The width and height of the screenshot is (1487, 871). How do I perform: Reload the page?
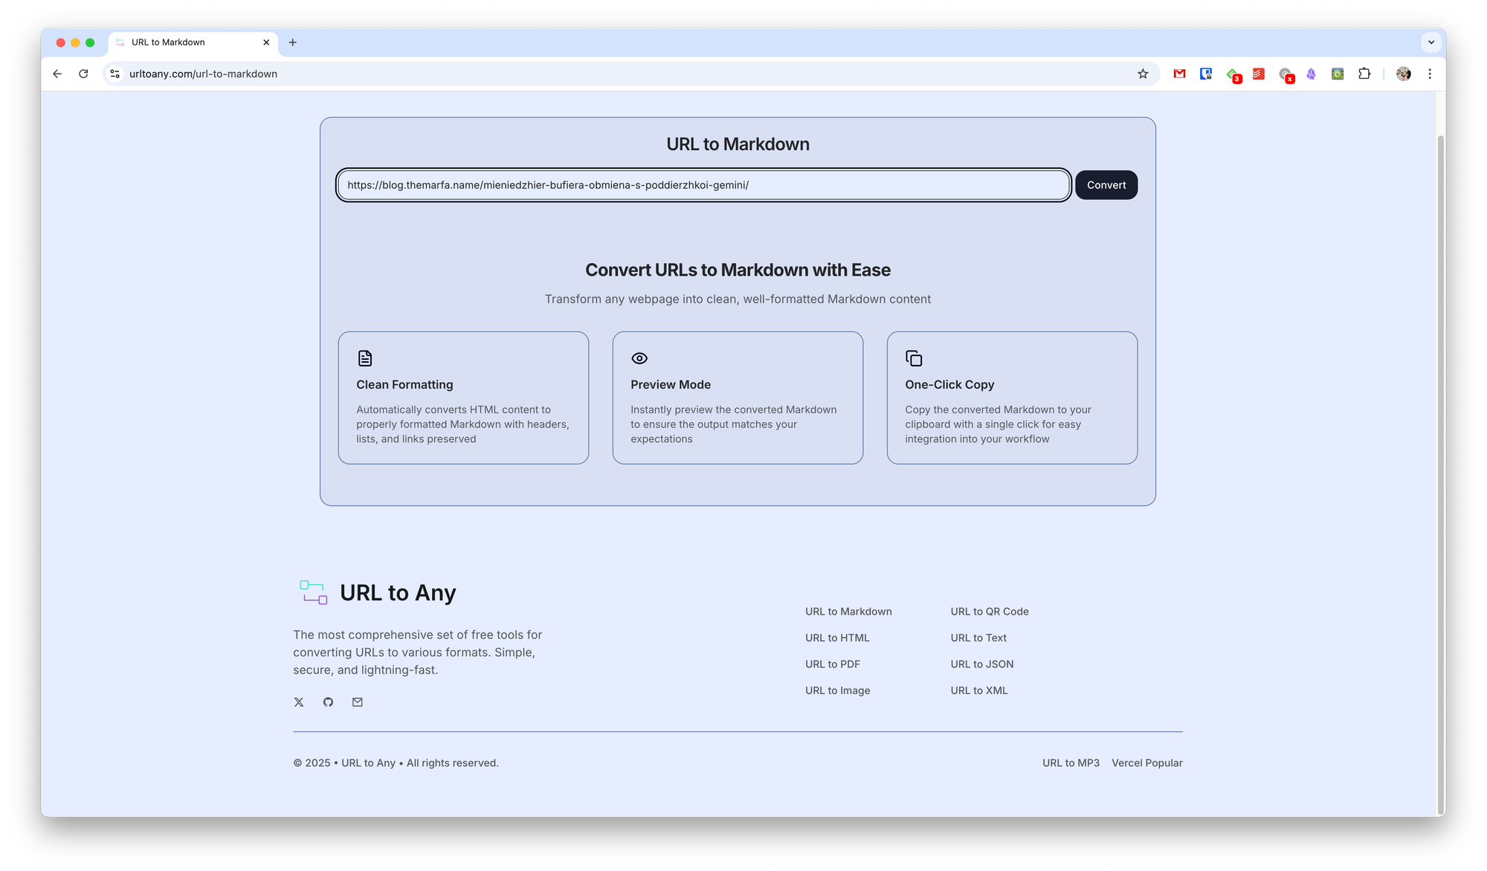coord(83,74)
